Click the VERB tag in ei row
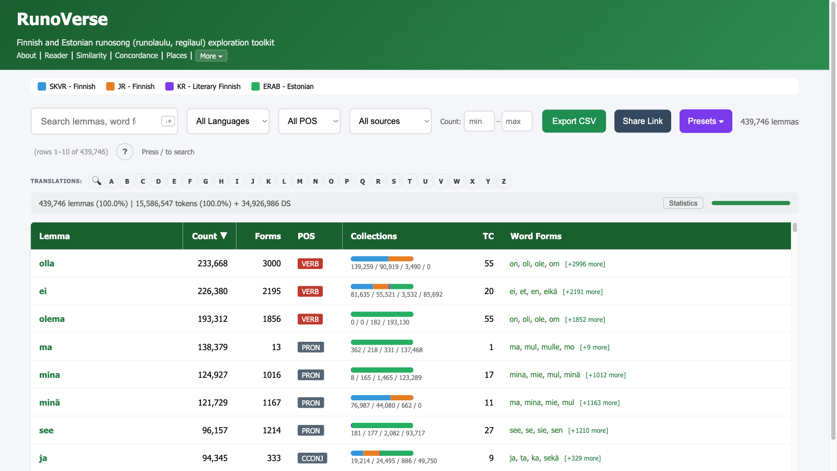This screenshot has width=837, height=471. (310, 291)
